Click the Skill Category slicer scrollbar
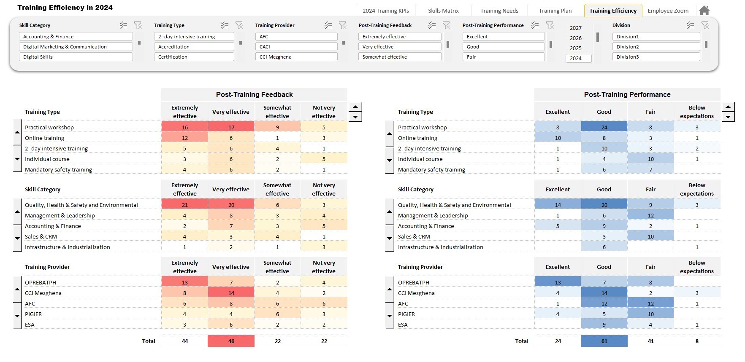Screen dimensions: 745x362 [x=139, y=43]
